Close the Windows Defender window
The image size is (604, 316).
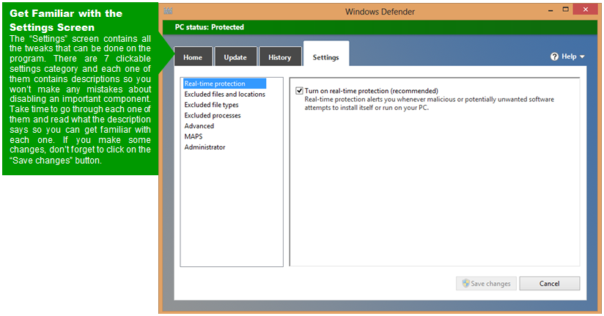(586, 10)
